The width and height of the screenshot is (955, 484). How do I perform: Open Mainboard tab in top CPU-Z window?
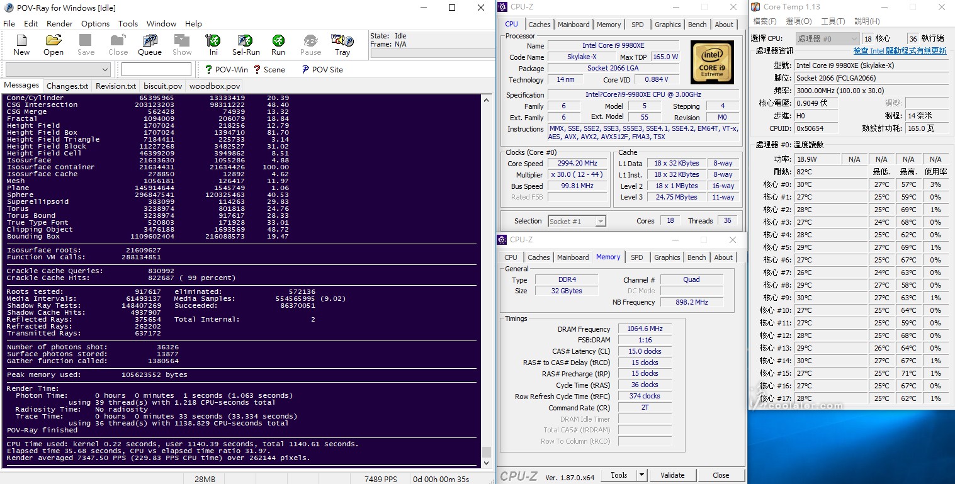click(574, 25)
